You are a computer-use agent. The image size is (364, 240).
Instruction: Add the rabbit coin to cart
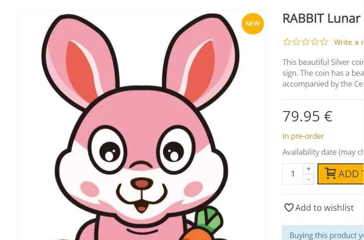click(340, 174)
